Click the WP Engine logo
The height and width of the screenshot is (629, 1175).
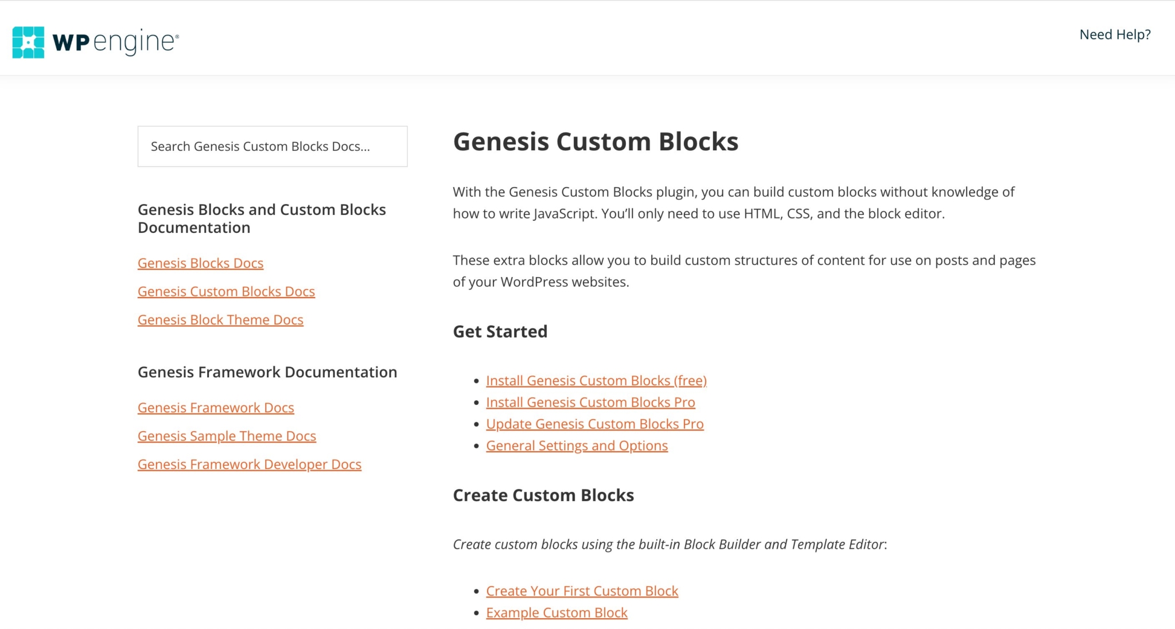pyautogui.click(x=95, y=41)
